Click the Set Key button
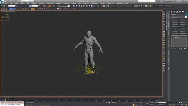The image size is (188, 106). point(152,105)
